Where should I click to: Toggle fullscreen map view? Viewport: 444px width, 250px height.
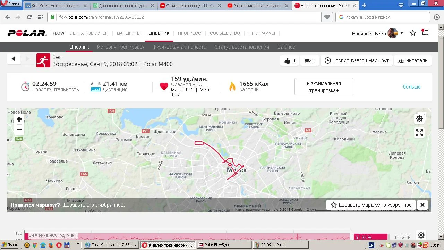[419, 133]
